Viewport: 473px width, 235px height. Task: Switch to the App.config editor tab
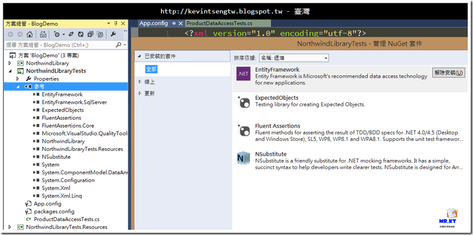pos(153,23)
